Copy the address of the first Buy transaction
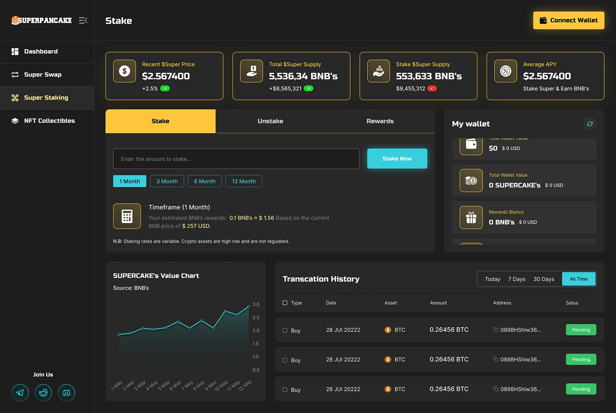This screenshot has width=616, height=413. click(495, 329)
